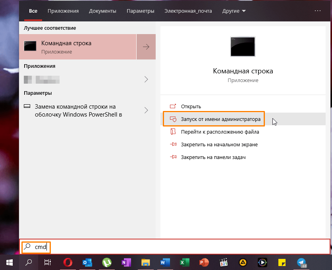Click the administrator shield icon
This screenshot has width=332, height=270.
click(x=173, y=119)
